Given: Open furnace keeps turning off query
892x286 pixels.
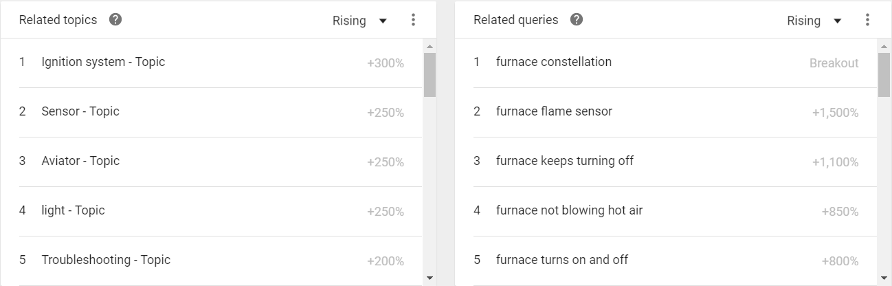Looking at the screenshot, I should pyautogui.click(x=564, y=161).
